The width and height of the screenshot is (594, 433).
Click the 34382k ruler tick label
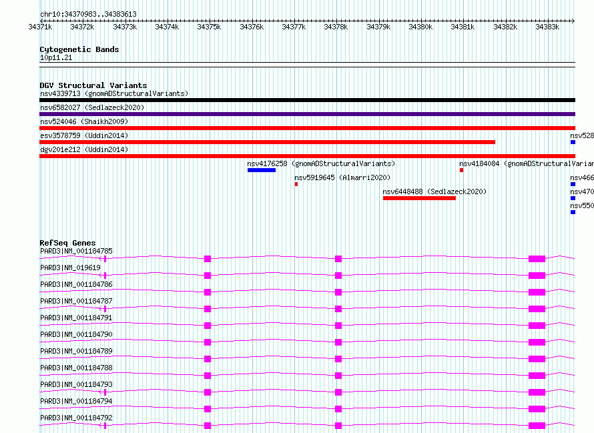tap(505, 27)
